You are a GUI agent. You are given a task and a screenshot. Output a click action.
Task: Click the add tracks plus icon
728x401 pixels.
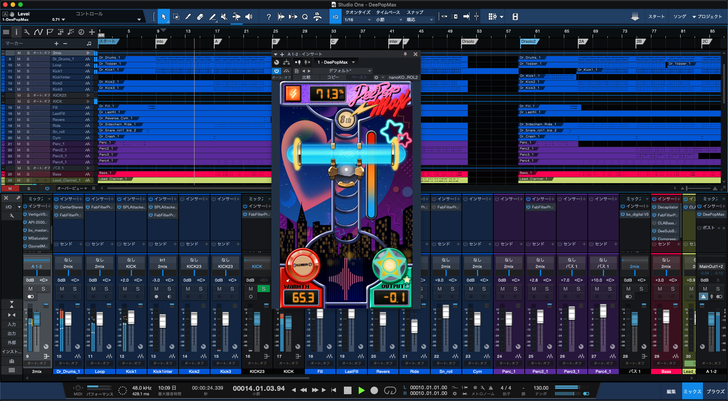click(x=92, y=32)
